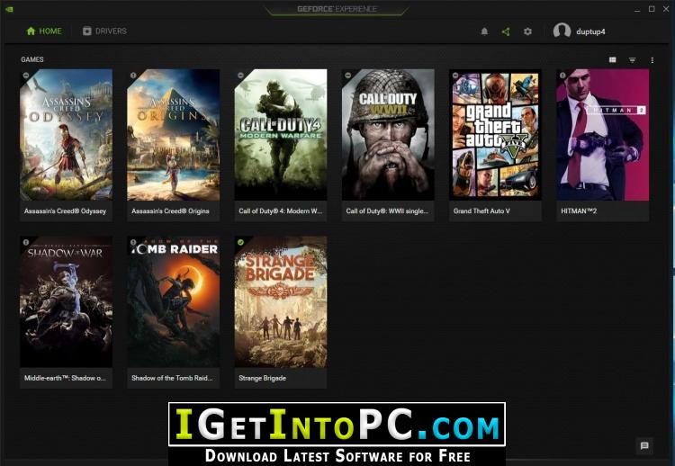Open HITMAN 2 cover art
The height and width of the screenshot is (466, 675).
[603, 135]
